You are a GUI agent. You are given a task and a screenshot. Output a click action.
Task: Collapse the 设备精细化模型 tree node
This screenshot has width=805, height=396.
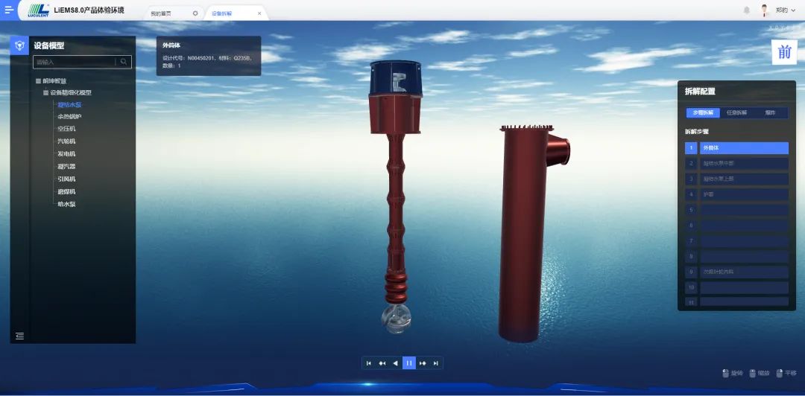coord(45,92)
